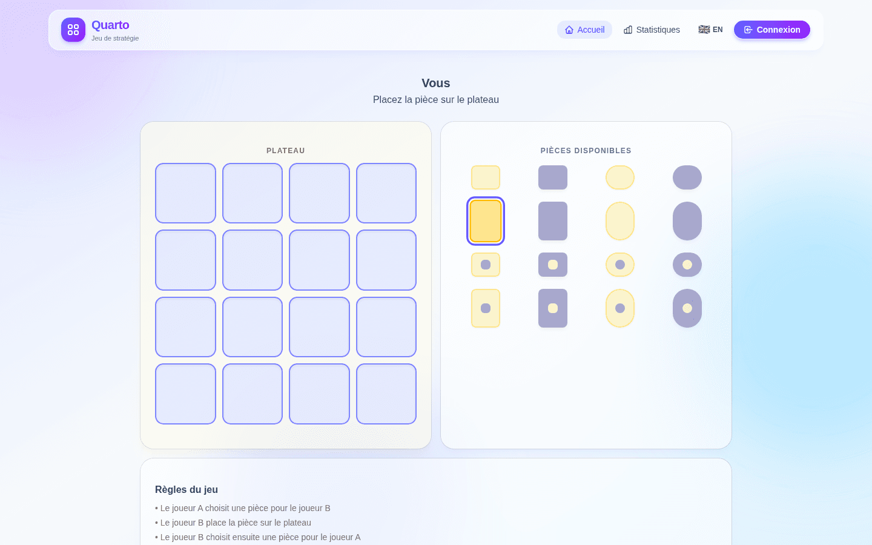The image size is (872, 545).
Task: Click the highlighted tall yellow square piece
Action: point(486,221)
